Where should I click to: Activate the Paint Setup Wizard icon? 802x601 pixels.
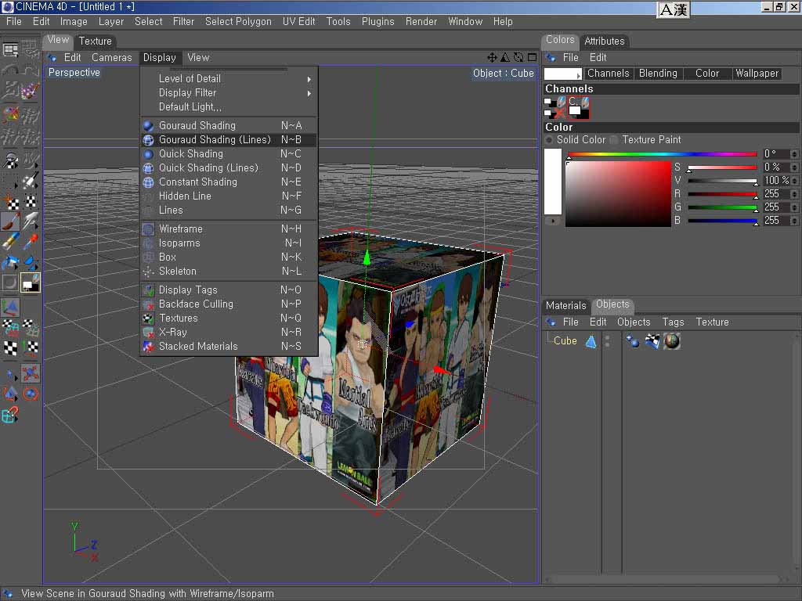(31, 91)
